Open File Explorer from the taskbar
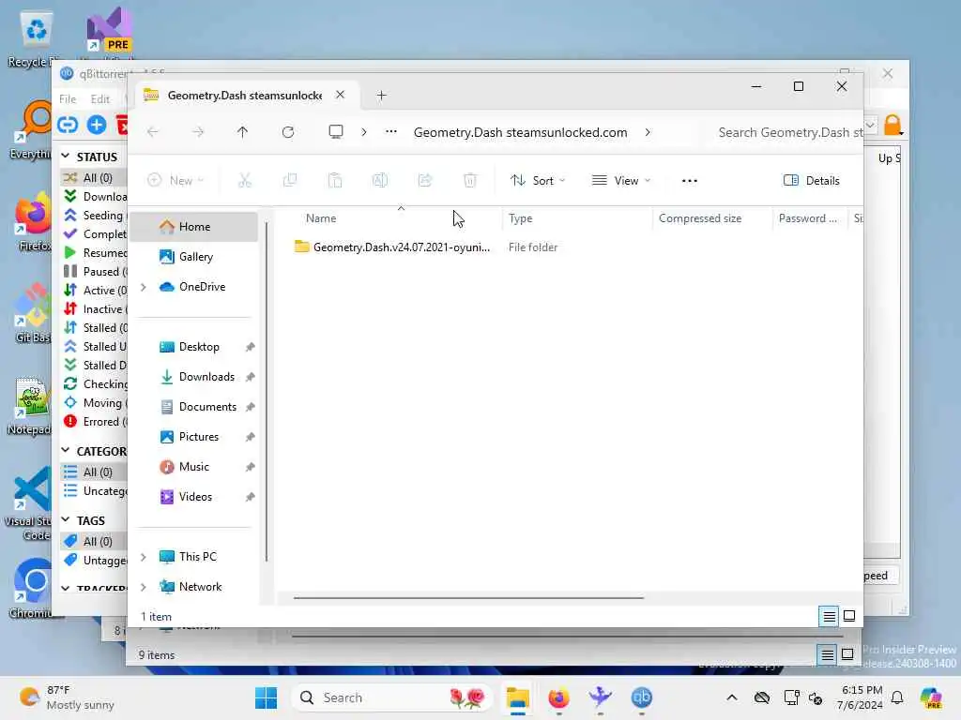 (517, 697)
